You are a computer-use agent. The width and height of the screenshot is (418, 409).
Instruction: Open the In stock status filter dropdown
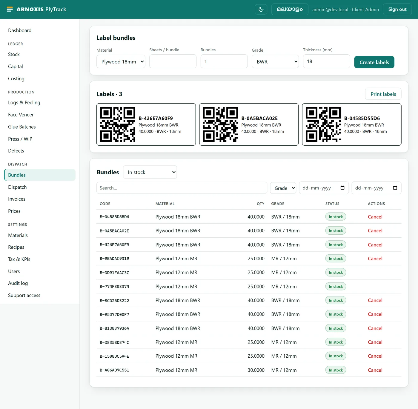point(150,172)
